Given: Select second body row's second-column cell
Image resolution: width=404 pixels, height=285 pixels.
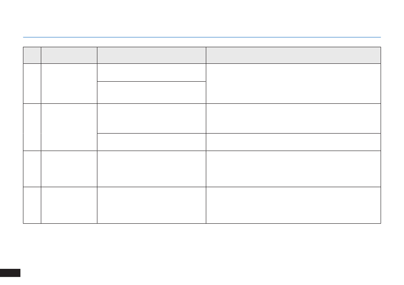Looking at the screenshot, I should (x=69, y=127).
